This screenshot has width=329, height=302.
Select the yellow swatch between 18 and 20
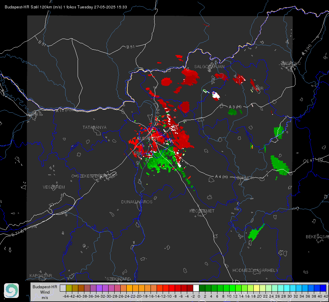pos(256,288)
